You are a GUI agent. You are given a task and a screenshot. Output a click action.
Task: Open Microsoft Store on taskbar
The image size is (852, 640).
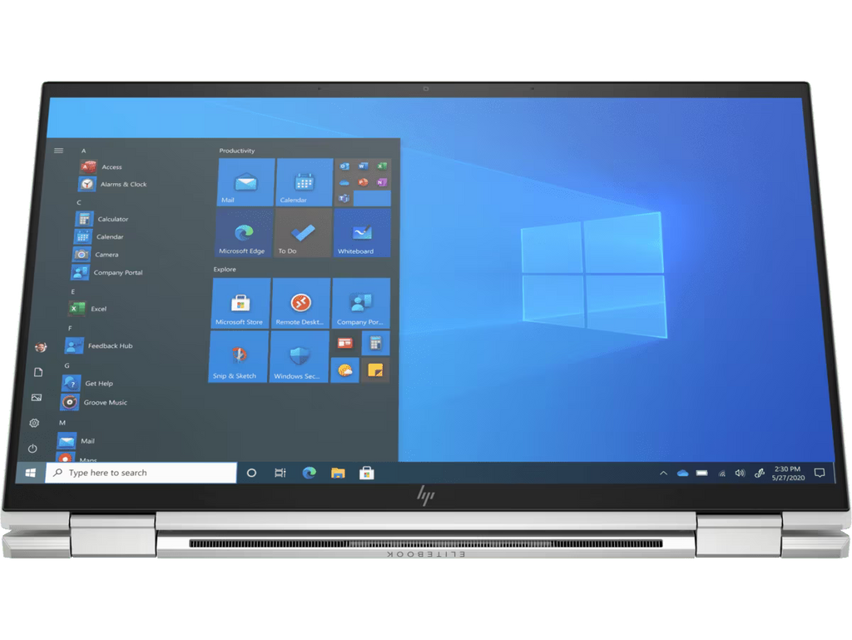coord(367,474)
